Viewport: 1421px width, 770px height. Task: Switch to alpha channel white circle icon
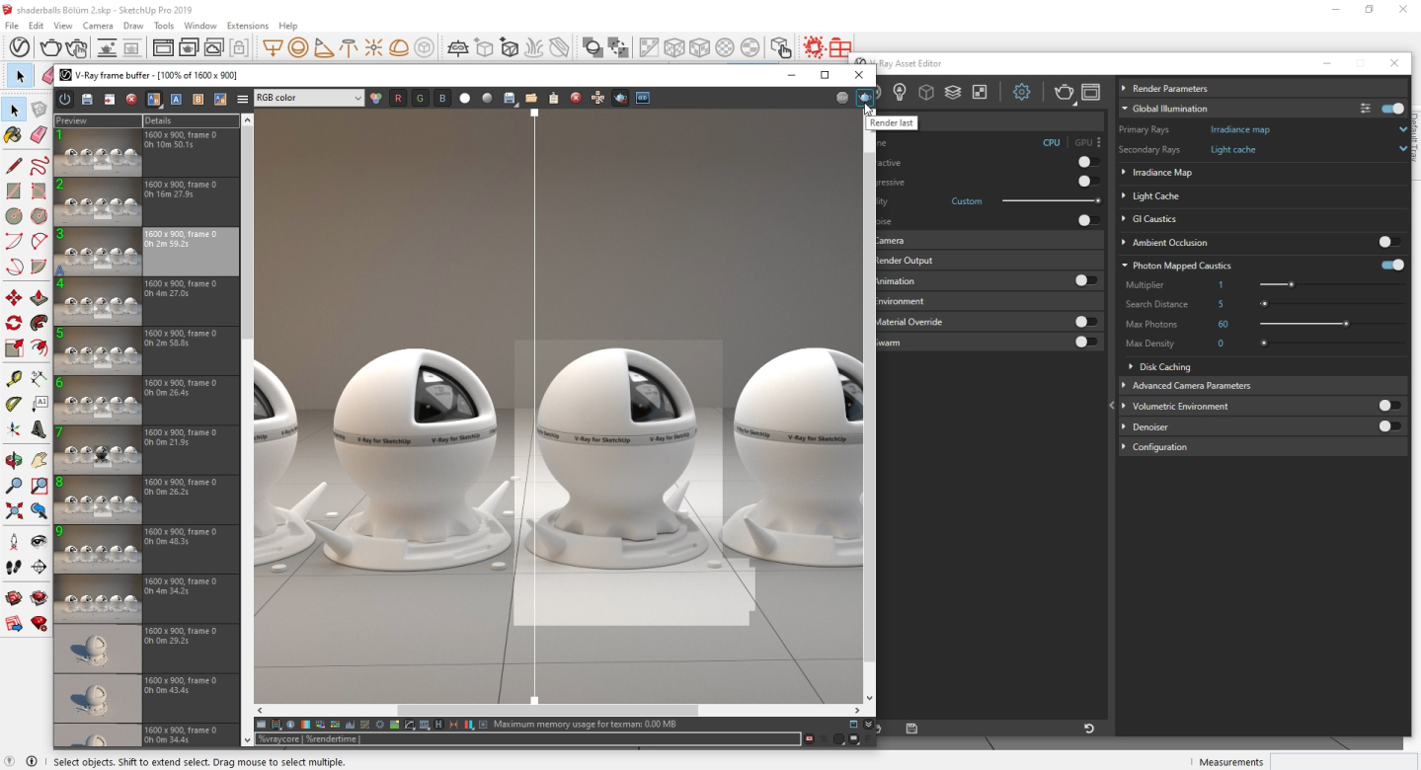coord(465,99)
